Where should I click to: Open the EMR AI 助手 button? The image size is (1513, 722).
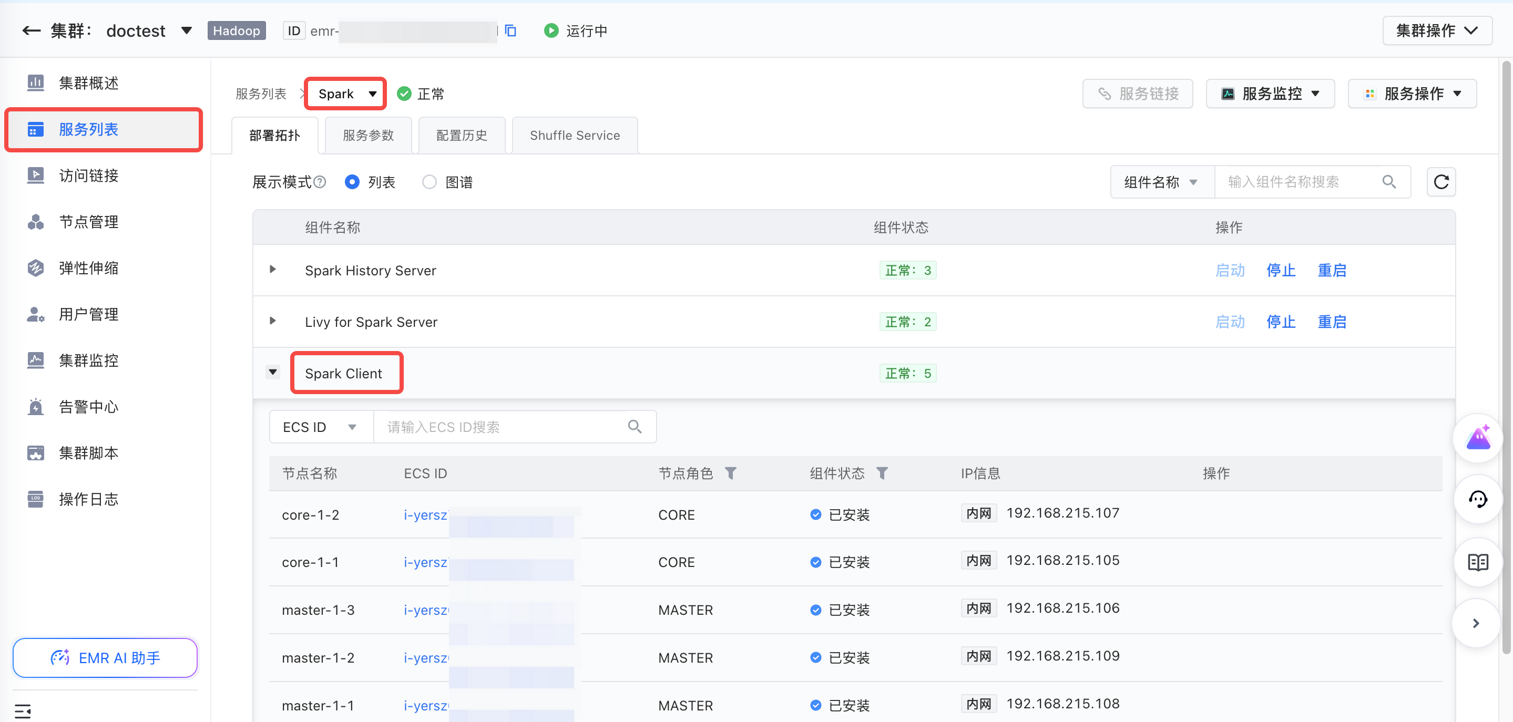pos(105,658)
